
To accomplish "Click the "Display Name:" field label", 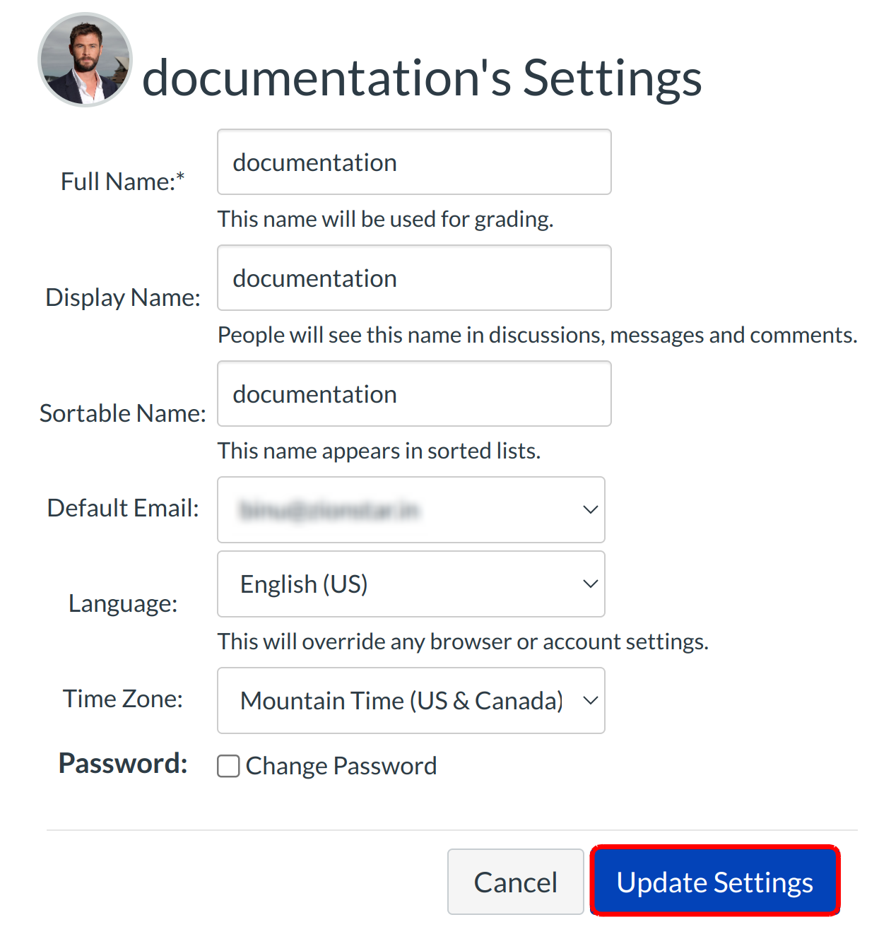I will [123, 297].
